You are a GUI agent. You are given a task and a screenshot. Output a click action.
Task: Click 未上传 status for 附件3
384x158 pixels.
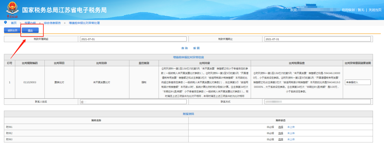pyautogui.click(x=291, y=139)
